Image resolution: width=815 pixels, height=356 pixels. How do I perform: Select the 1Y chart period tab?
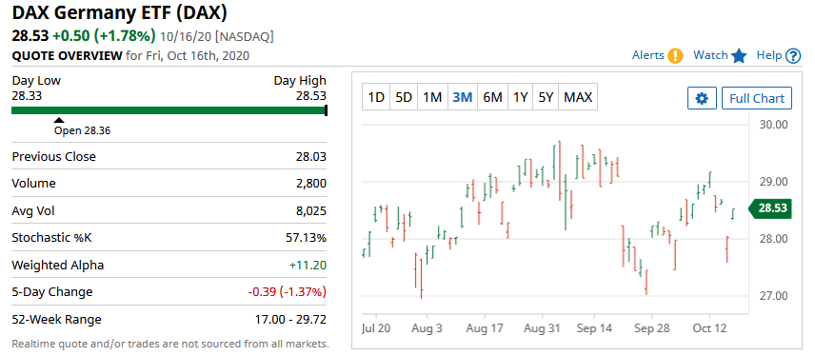520,97
